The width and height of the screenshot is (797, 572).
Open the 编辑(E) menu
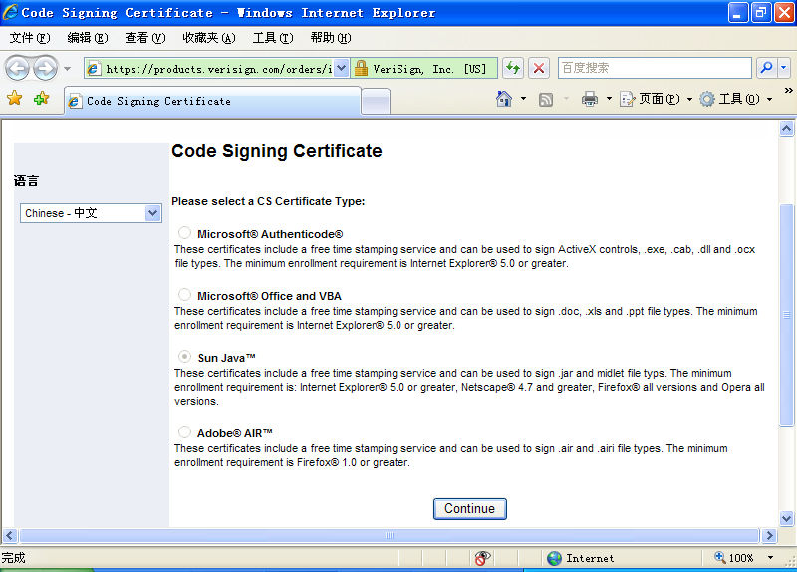point(88,38)
